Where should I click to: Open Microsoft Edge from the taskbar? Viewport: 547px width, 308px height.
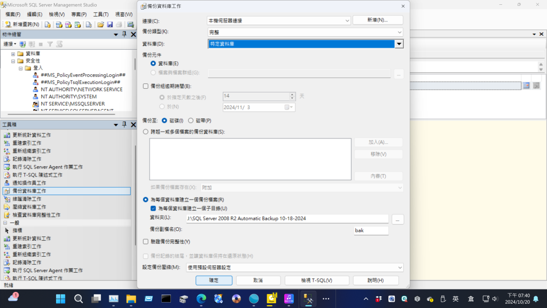pos(201,298)
